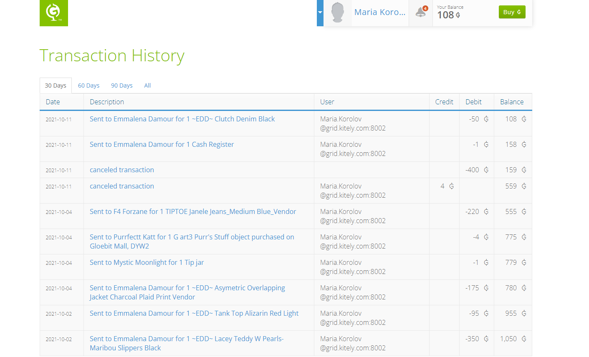Click the 108 balance value in table

[x=516, y=119]
